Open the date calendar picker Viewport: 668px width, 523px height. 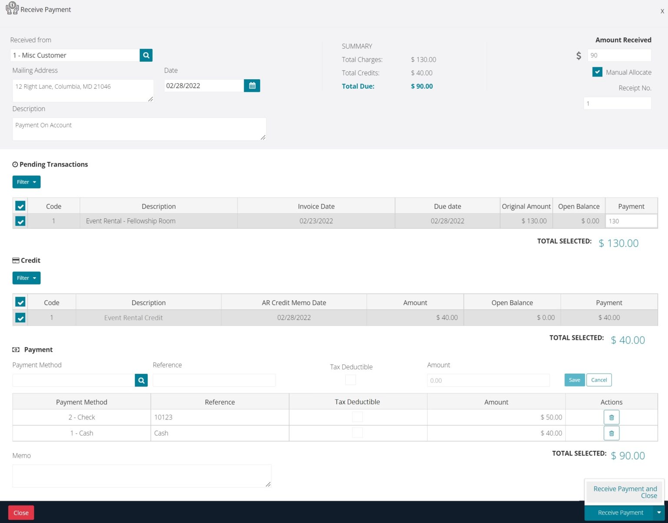[x=252, y=85]
